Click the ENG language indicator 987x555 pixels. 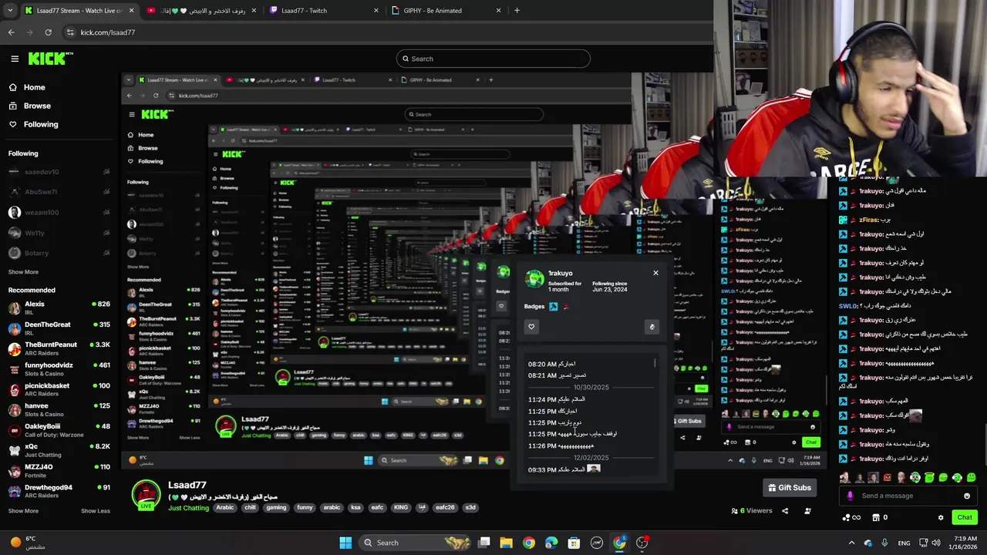[x=904, y=543]
